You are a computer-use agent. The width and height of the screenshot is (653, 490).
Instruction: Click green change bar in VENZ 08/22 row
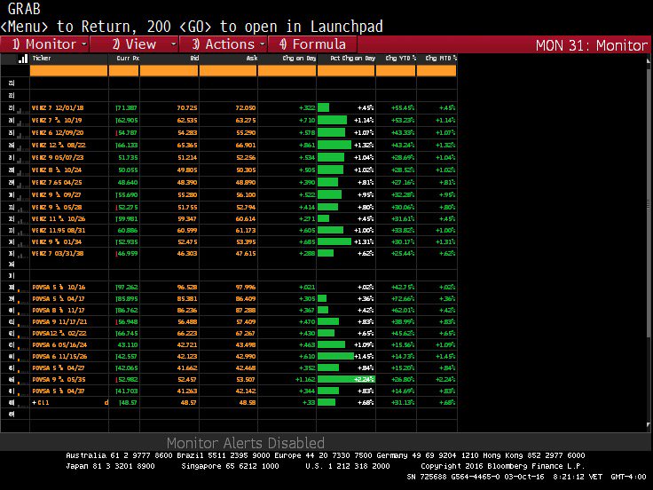coord(334,145)
